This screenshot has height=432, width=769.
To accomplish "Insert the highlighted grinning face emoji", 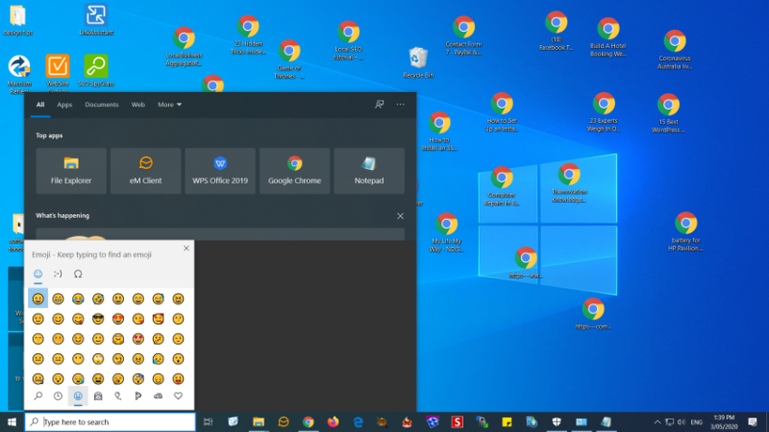I will coord(37,299).
